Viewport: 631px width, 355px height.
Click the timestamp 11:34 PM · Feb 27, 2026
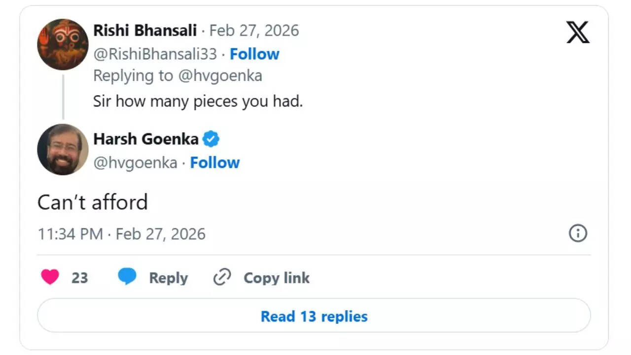121,234
